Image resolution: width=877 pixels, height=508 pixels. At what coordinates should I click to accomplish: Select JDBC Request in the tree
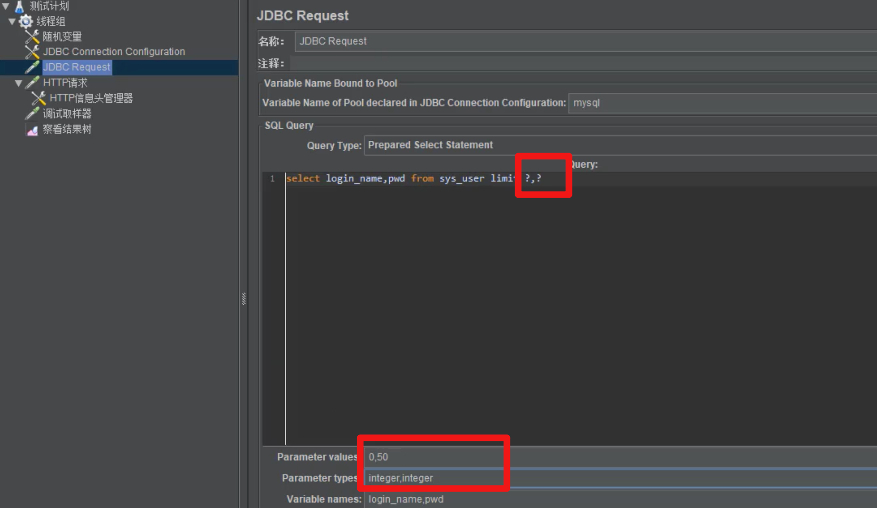pos(77,67)
